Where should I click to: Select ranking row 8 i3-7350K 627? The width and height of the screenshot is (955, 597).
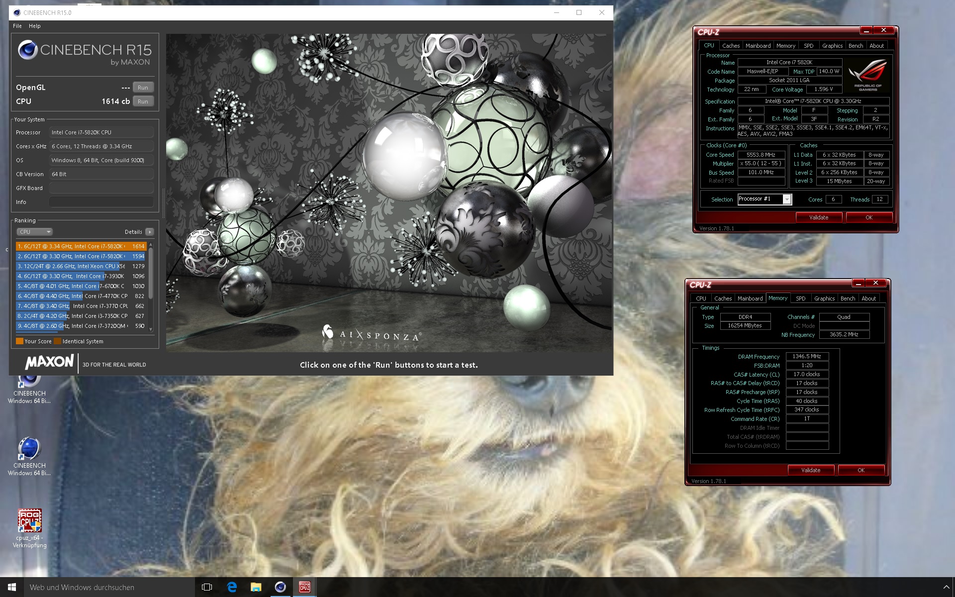point(81,316)
